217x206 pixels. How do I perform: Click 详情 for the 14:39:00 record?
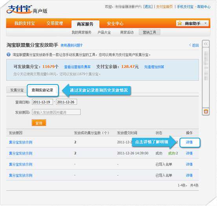[x=189, y=153]
